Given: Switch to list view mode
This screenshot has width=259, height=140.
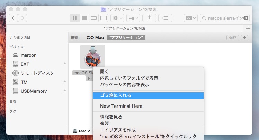Looking at the screenshot, I should click(x=84, y=18).
